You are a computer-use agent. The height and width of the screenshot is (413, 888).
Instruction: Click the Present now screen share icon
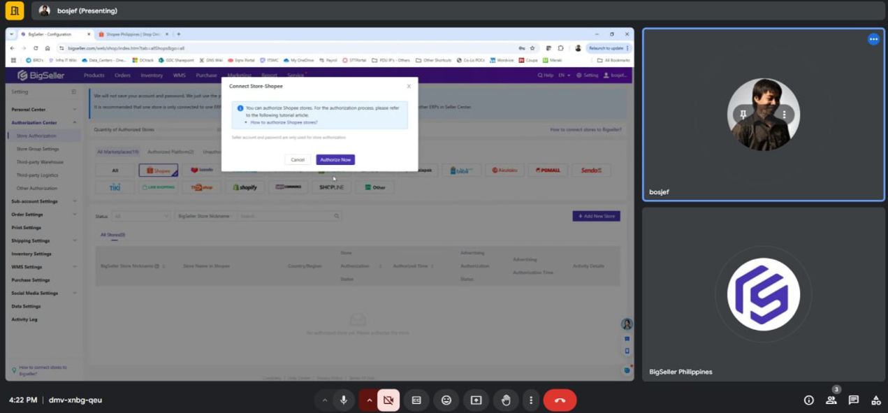(476, 400)
